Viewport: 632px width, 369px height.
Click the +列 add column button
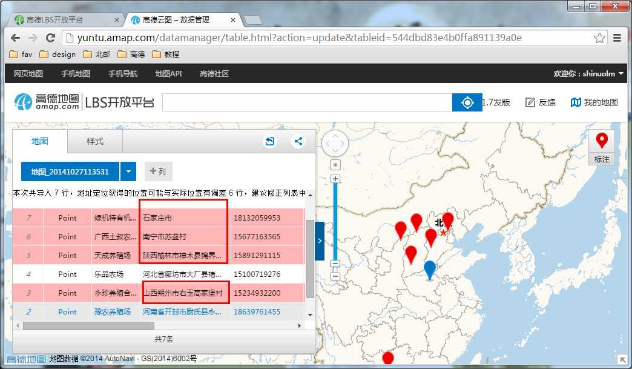click(158, 171)
